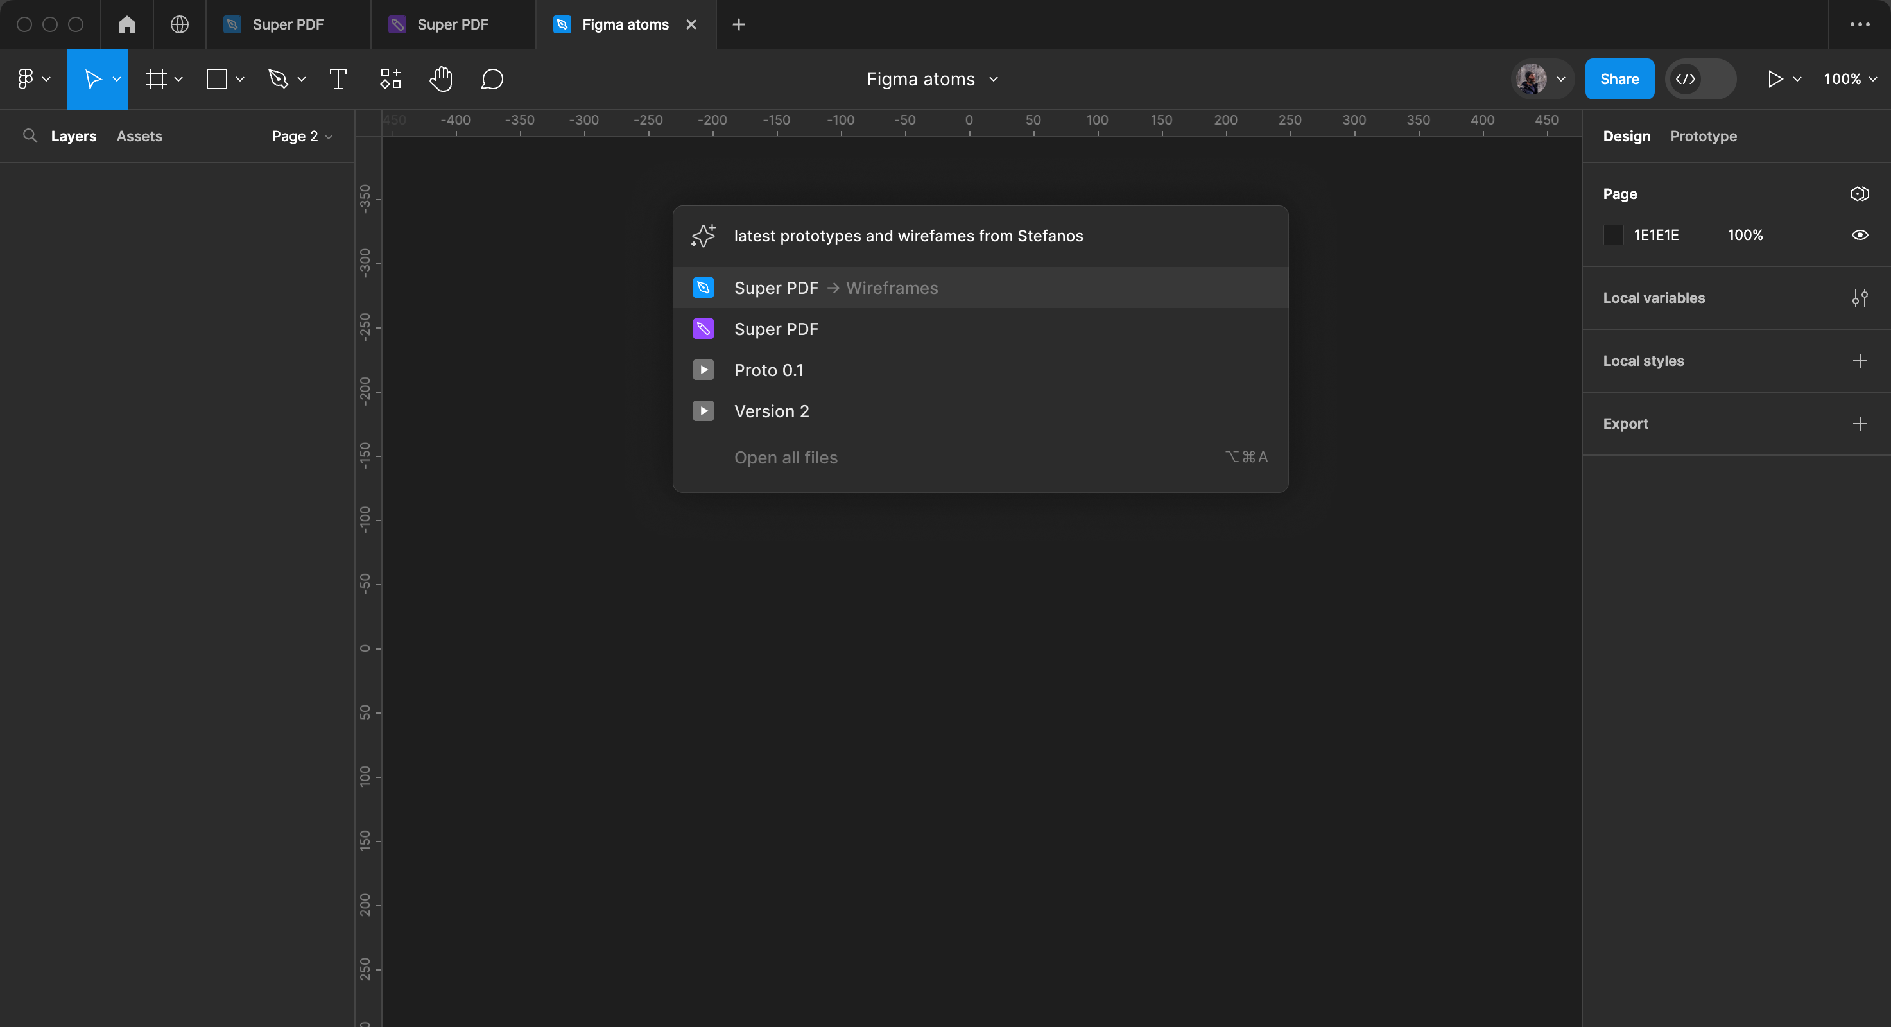This screenshot has width=1891, height=1027.
Task: Expand the main menu chevron
Action: [x=46, y=80]
